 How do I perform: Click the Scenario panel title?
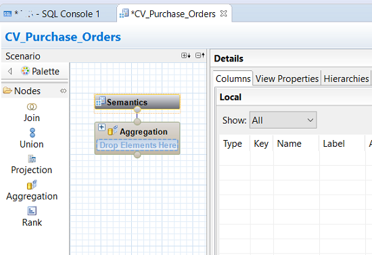(x=23, y=56)
